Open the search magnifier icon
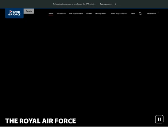 click(140, 13)
